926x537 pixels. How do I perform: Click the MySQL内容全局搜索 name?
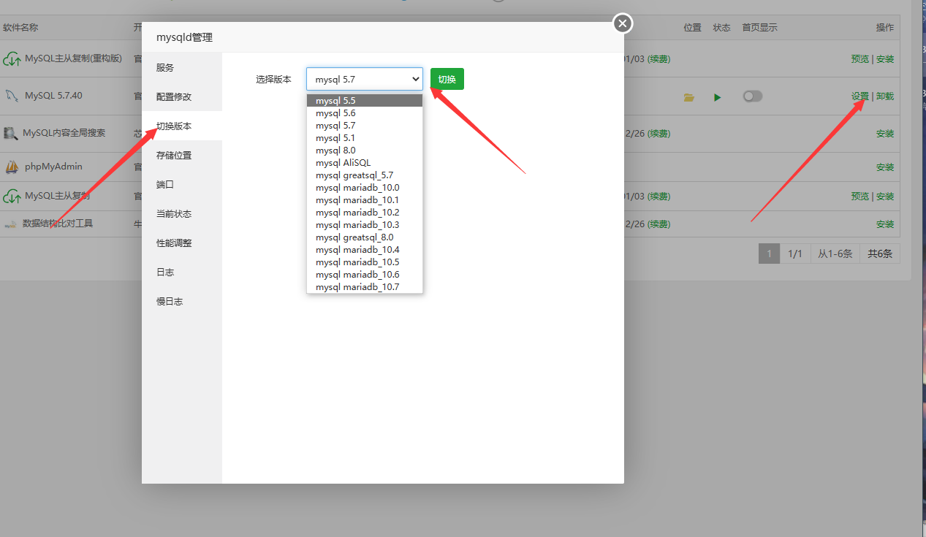click(64, 133)
